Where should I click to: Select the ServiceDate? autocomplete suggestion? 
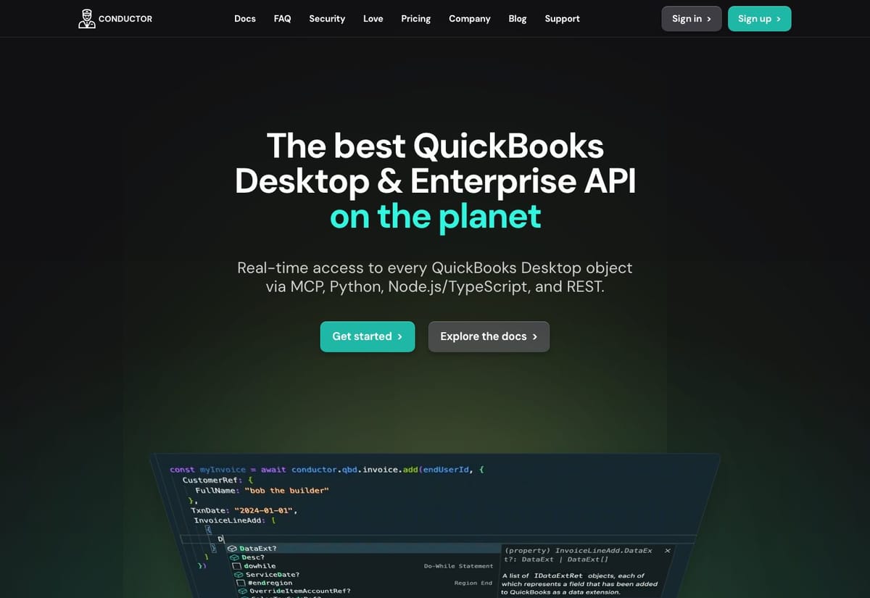point(273,575)
